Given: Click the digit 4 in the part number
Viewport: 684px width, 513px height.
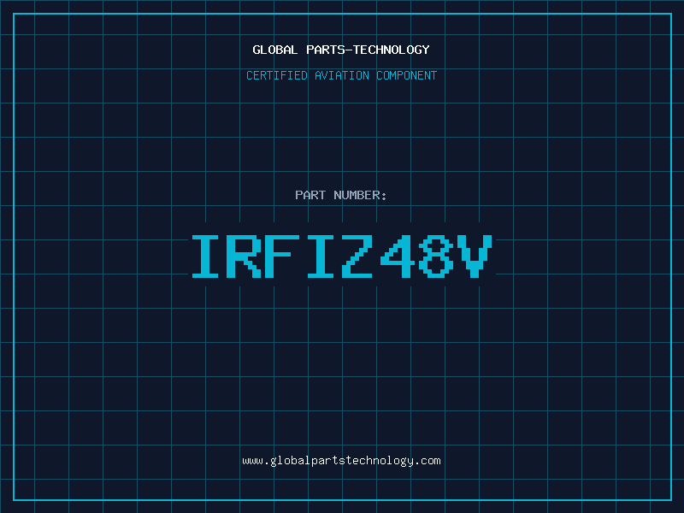Looking at the screenshot, I should coord(397,256).
